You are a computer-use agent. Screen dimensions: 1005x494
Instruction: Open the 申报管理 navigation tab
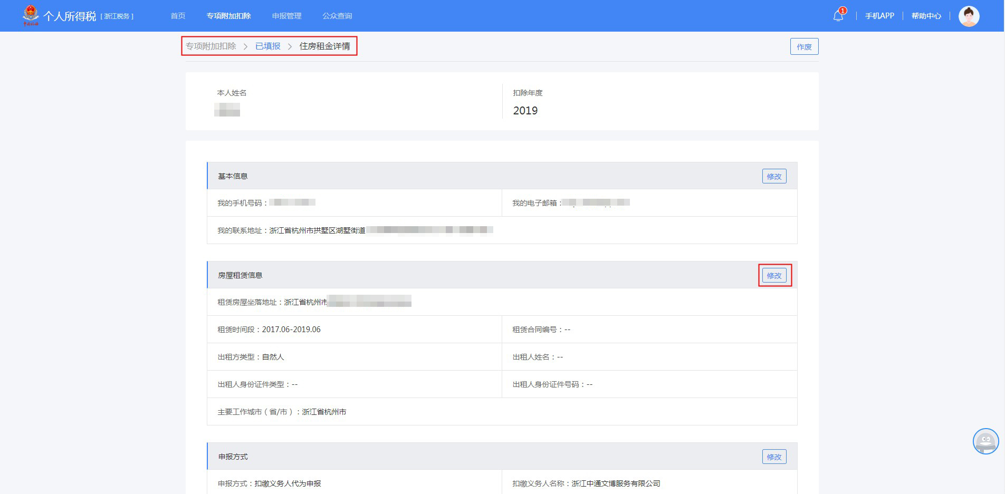point(286,16)
